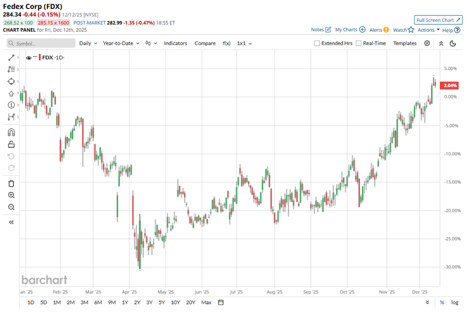
Task: Toggle magnet snap mode
Action: (x=11, y=132)
